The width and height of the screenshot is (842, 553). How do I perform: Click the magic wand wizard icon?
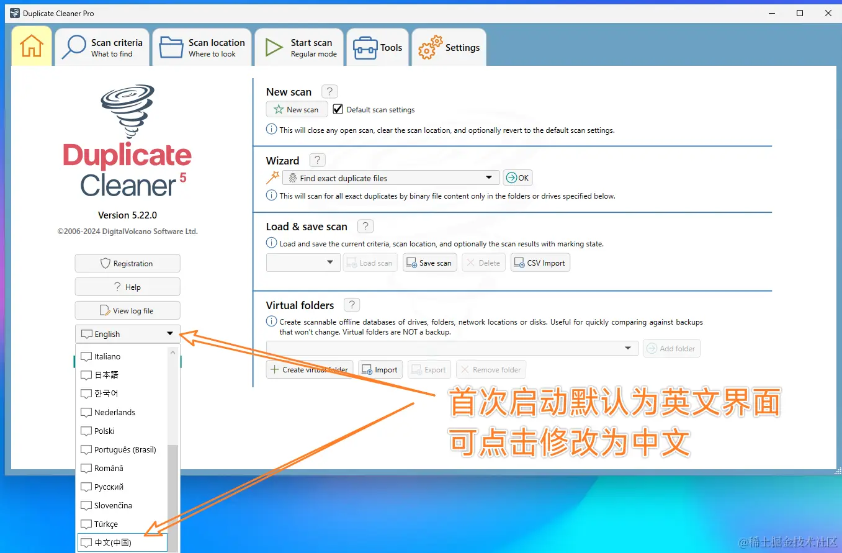[272, 178]
